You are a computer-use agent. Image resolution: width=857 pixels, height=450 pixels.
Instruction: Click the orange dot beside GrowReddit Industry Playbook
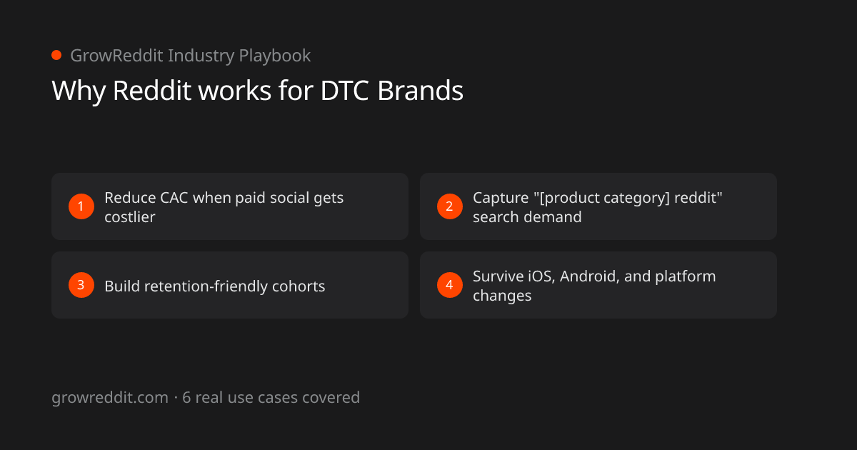point(56,55)
